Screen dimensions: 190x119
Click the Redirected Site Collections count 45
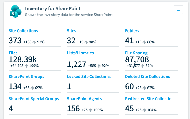[x=129, y=109]
